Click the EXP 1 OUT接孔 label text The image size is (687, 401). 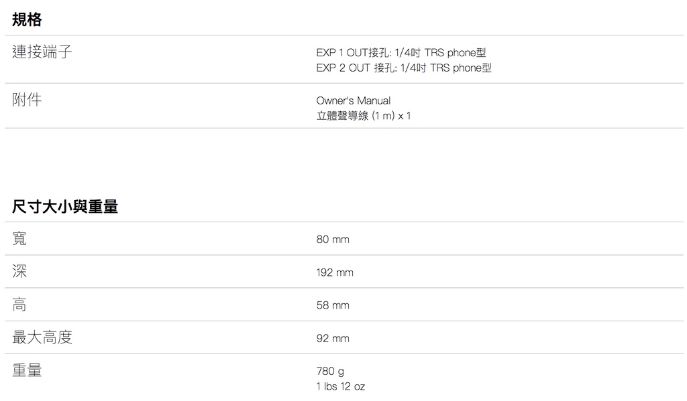(x=354, y=52)
